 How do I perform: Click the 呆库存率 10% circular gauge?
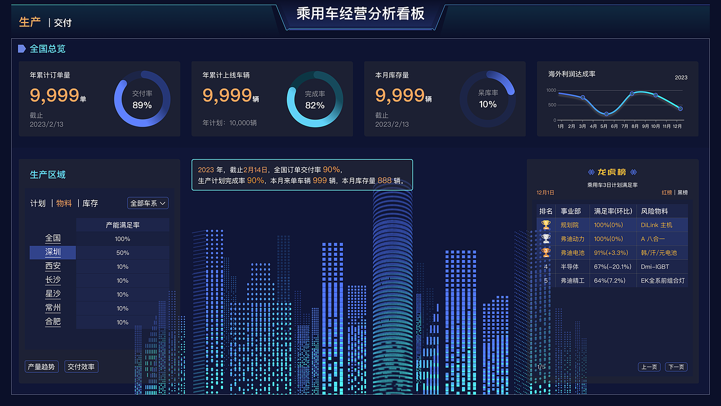(x=488, y=99)
